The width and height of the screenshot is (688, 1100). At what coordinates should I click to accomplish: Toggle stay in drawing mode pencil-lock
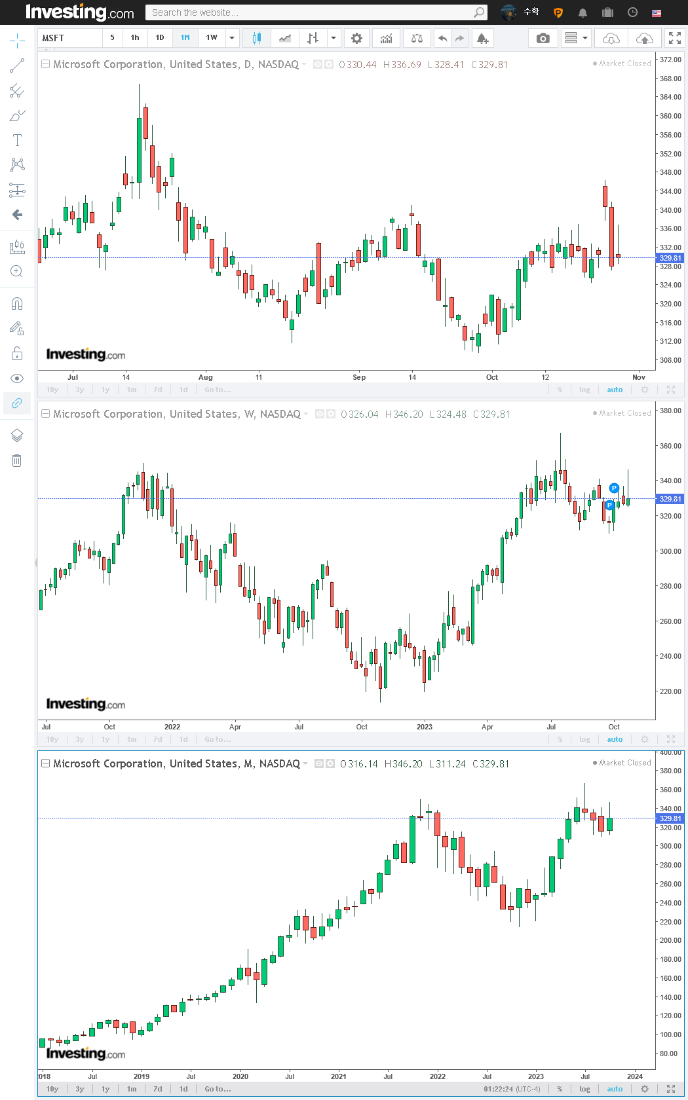[x=17, y=328]
